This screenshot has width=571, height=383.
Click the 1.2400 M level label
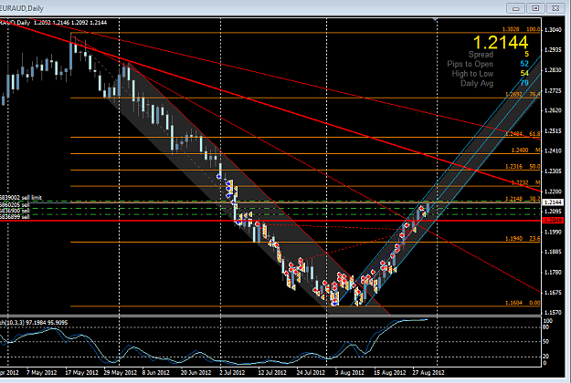tap(525, 150)
